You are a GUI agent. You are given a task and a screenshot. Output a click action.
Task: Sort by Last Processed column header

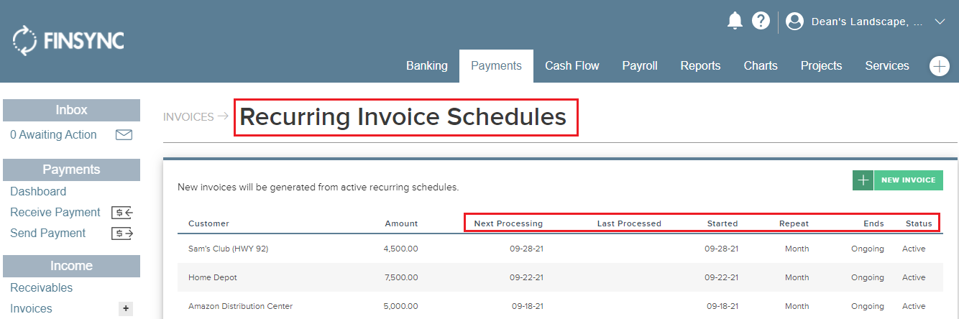(629, 223)
